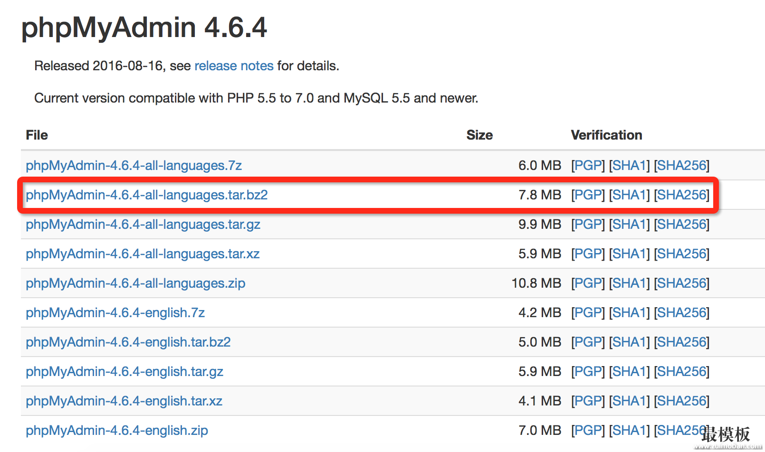The image size is (765, 452).
Task: Download phpMyAdmin-4.6.4-all-languages.tar.xz
Action: point(143,254)
